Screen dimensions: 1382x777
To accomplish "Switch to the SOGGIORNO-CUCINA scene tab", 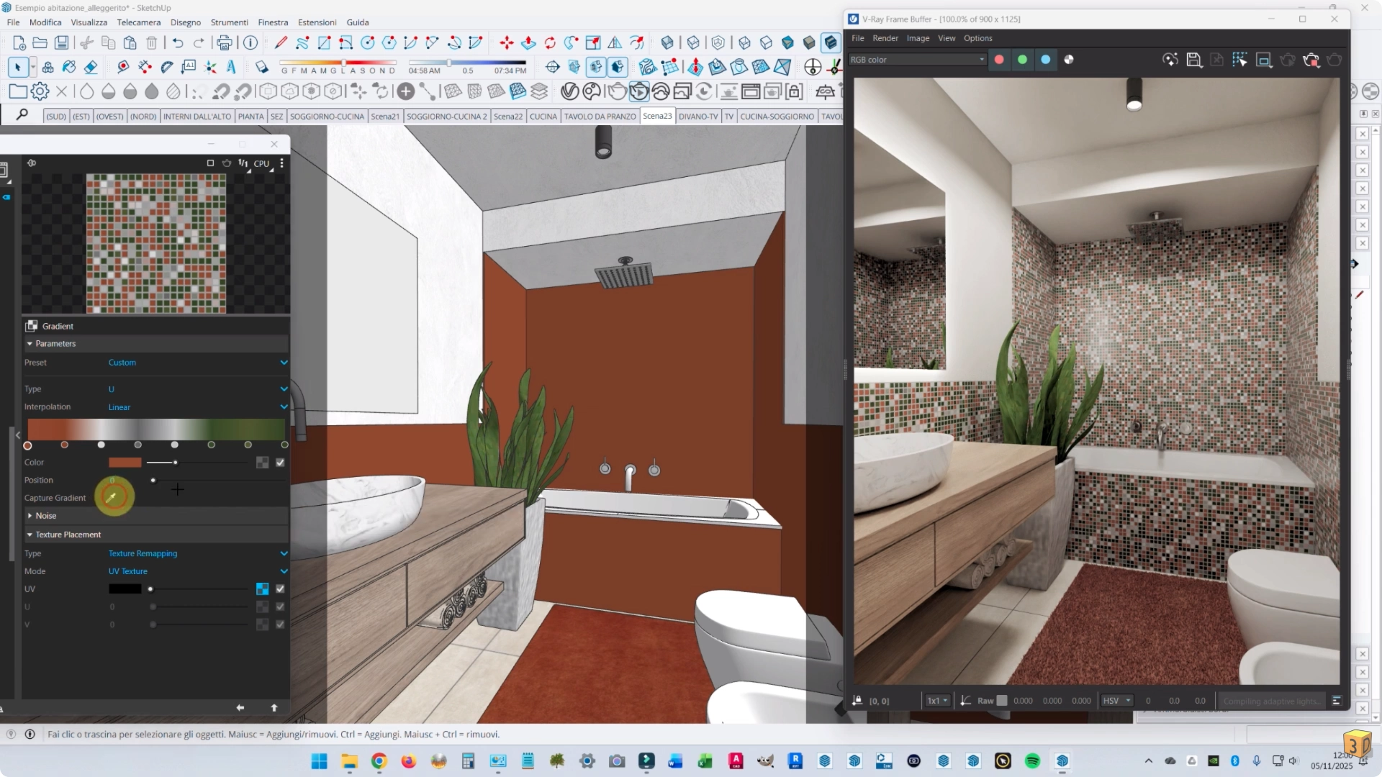I will [x=327, y=116].
